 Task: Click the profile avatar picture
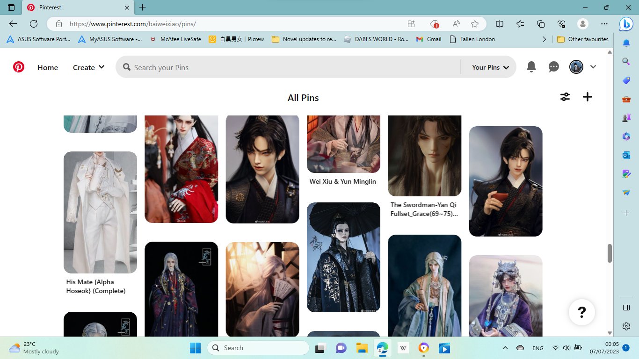tap(576, 67)
